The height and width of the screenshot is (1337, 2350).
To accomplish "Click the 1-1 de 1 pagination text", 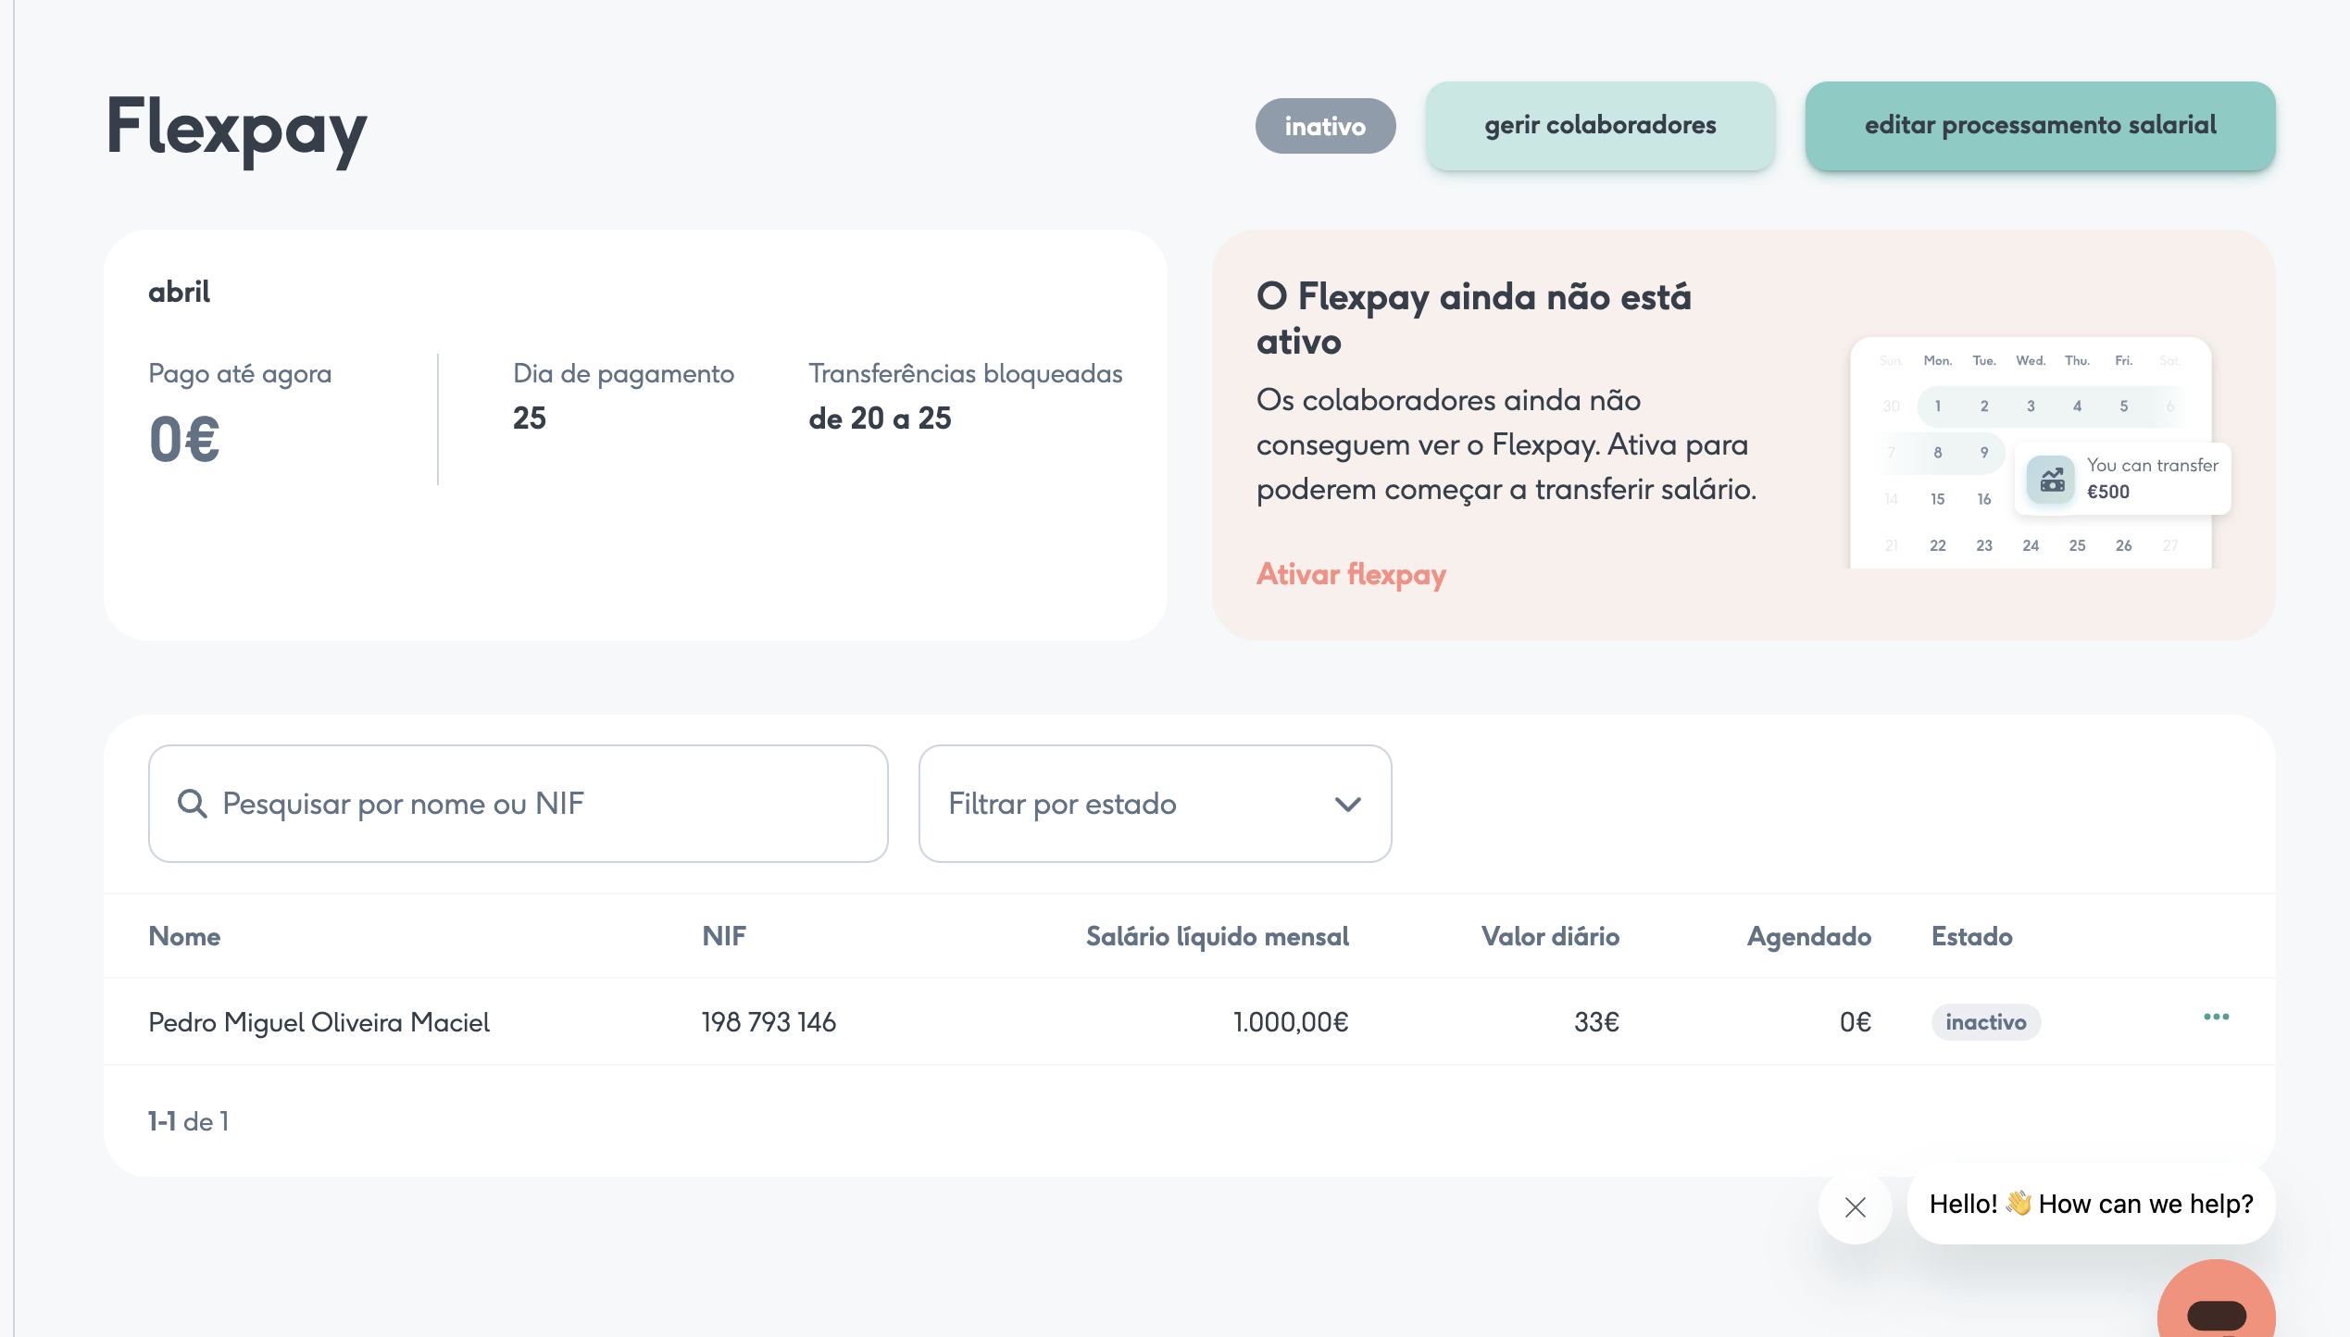I will pyautogui.click(x=188, y=1121).
